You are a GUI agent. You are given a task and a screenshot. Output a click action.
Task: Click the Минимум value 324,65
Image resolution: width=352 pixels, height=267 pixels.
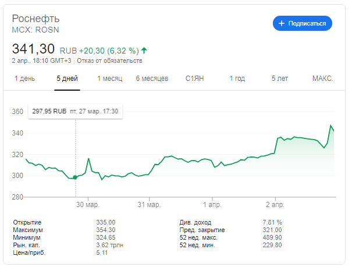(x=106, y=237)
